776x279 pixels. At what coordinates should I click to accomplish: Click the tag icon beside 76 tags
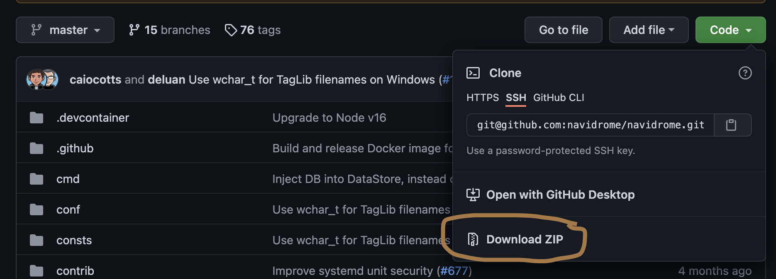tap(231, 29)
